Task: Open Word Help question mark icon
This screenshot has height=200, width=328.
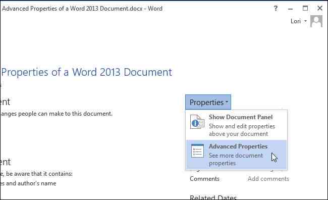Action: point(276,9)
